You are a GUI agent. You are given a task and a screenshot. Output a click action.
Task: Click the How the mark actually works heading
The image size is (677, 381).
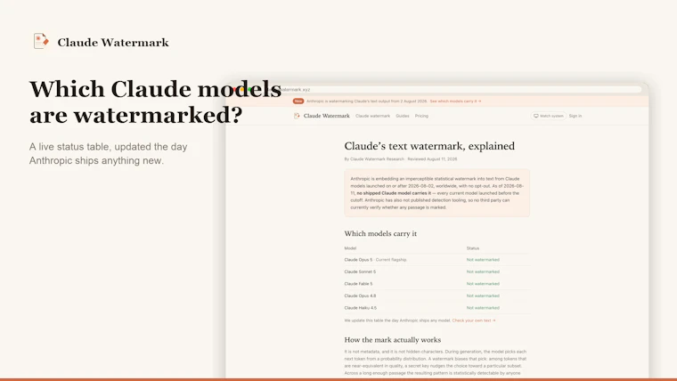(393, 340)
